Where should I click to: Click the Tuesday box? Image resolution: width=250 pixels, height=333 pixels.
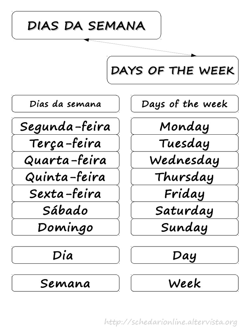pyautogui.click(x=185, y=143)
